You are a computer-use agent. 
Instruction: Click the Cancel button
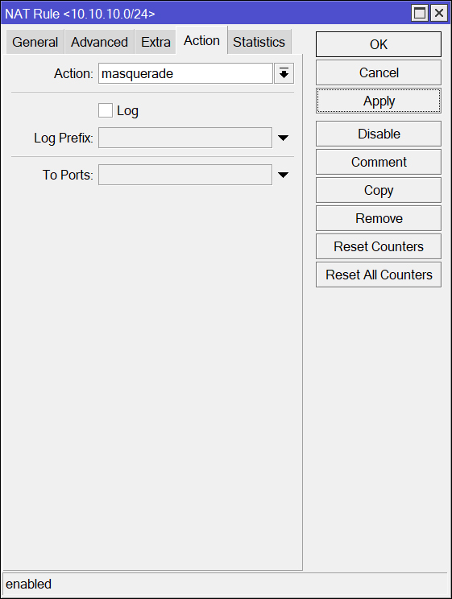(x=379, y=72)
